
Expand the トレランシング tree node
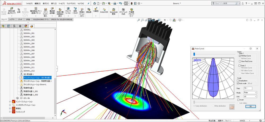click(x=10, y=112)
